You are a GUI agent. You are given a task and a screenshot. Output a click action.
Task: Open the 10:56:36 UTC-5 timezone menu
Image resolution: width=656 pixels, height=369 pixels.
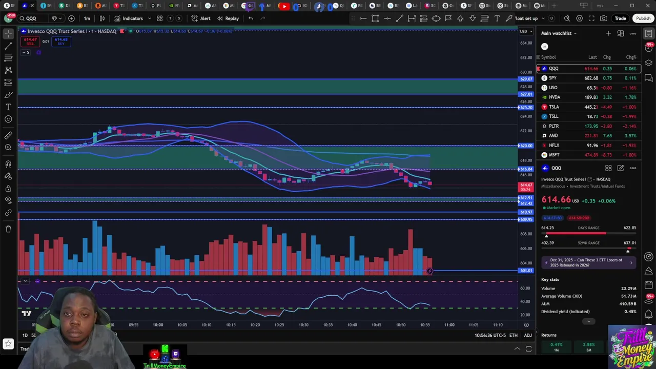click(x=490, y=335)
